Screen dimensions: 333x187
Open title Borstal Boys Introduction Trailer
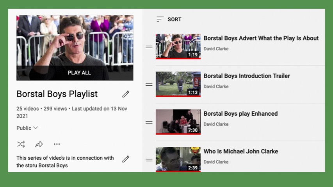tap(247, 76)
